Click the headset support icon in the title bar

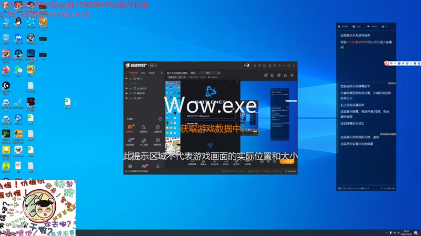[254, 66]
